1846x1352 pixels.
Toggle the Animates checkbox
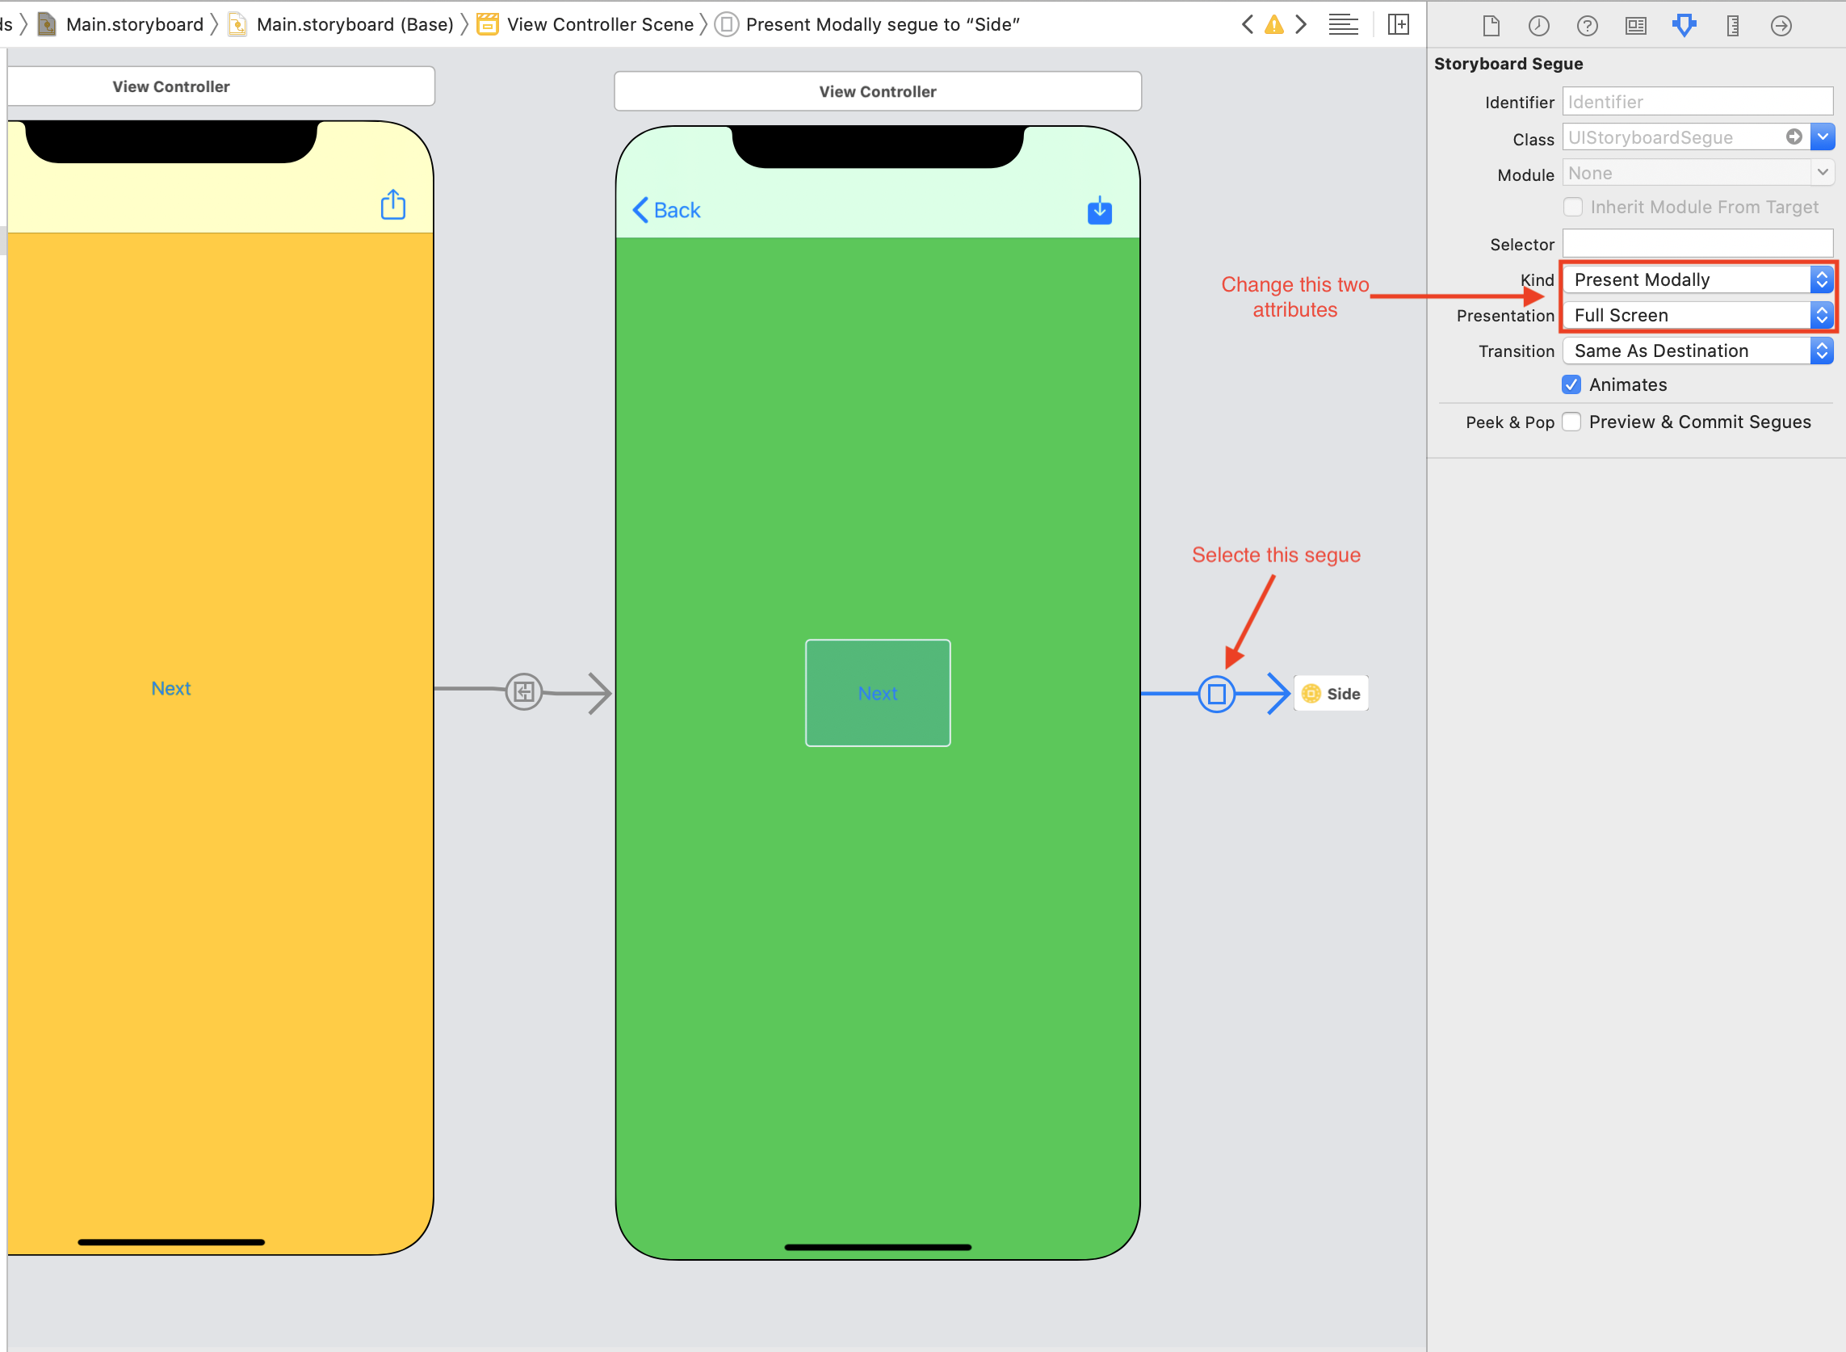click(1574, 383)
